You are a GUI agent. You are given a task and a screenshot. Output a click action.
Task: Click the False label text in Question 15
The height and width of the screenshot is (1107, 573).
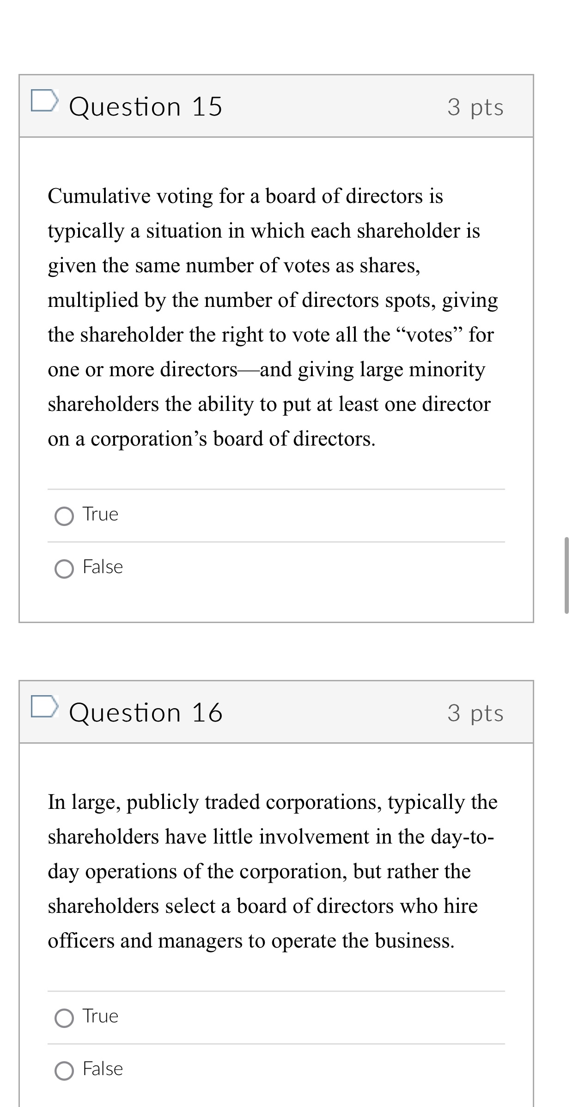coord(103,568)
